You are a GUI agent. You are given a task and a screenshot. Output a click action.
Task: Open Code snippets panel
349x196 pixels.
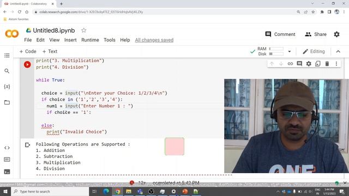[x=7, y=148]
